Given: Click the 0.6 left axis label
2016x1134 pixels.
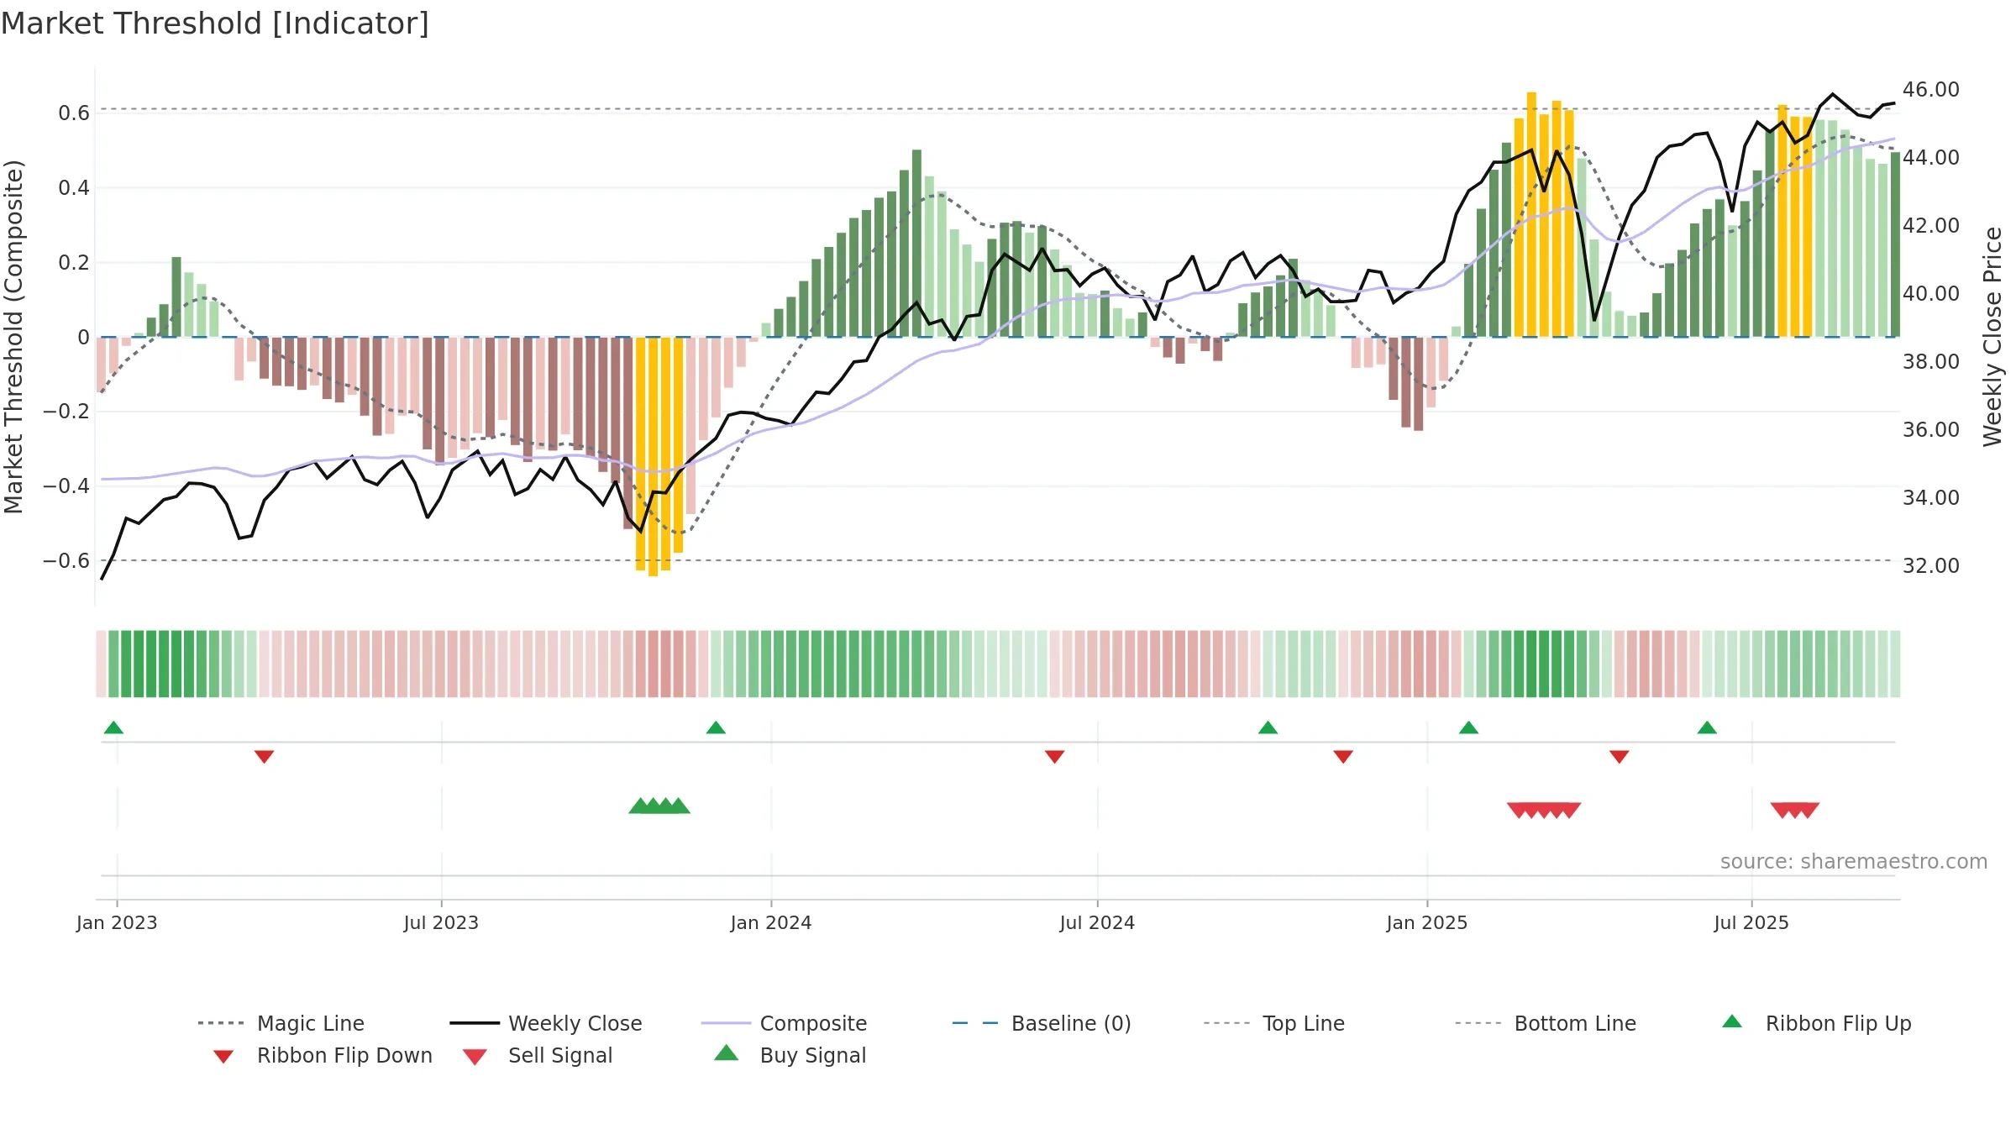Looking at the screenshot, I should click(74, 113).
